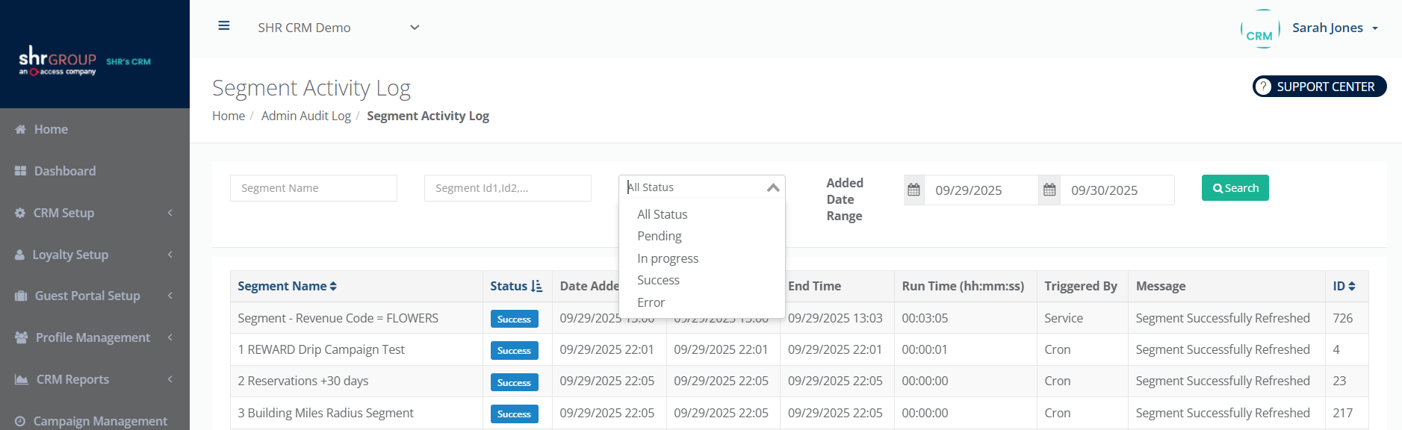Viewport: 1402px width, 430px height.
Task: Click the Home house icon in sidebar
Action: [21, 129]
